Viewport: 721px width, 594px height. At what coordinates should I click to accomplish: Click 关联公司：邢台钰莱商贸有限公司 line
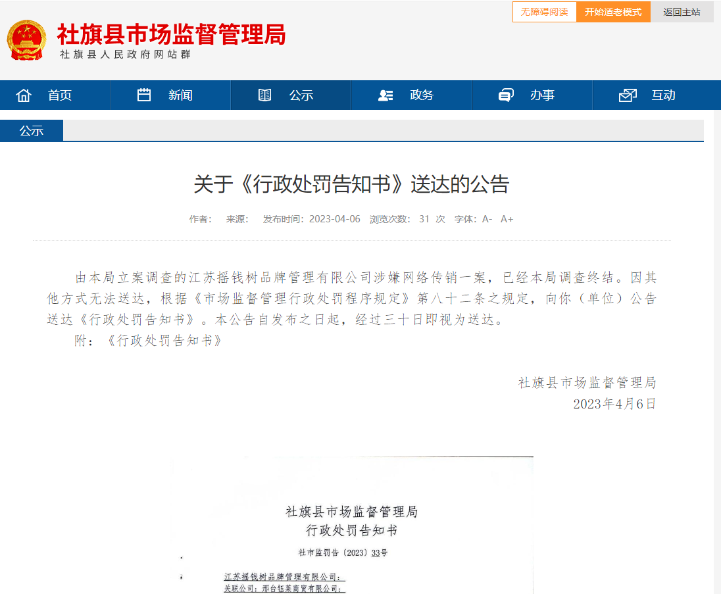click(x=284, y=588)
